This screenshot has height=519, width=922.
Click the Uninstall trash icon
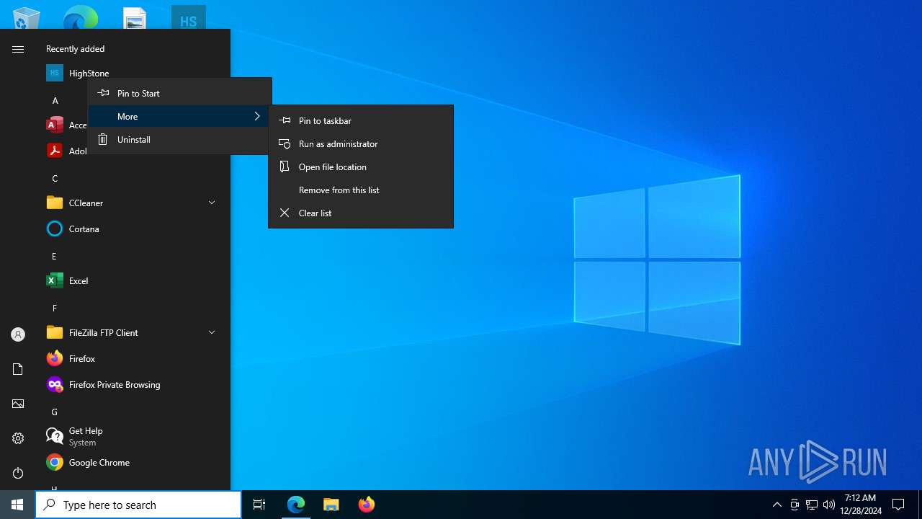pyautogui.click(x=103, y=139)
